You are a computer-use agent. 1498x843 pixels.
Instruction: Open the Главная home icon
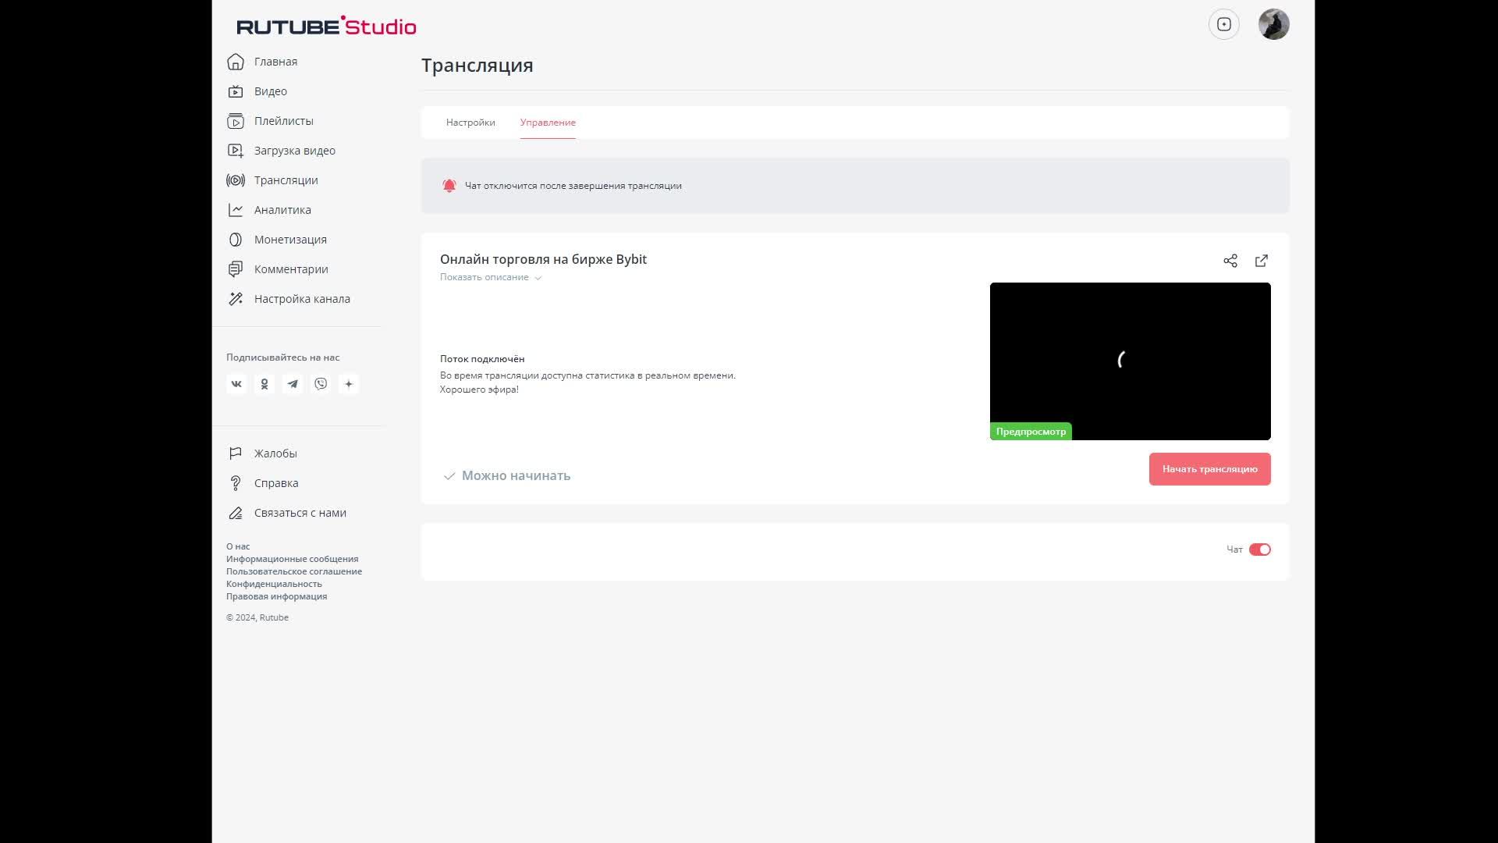[236, 62]
